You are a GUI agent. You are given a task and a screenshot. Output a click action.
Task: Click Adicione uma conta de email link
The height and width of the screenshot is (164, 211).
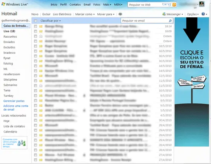16,108
